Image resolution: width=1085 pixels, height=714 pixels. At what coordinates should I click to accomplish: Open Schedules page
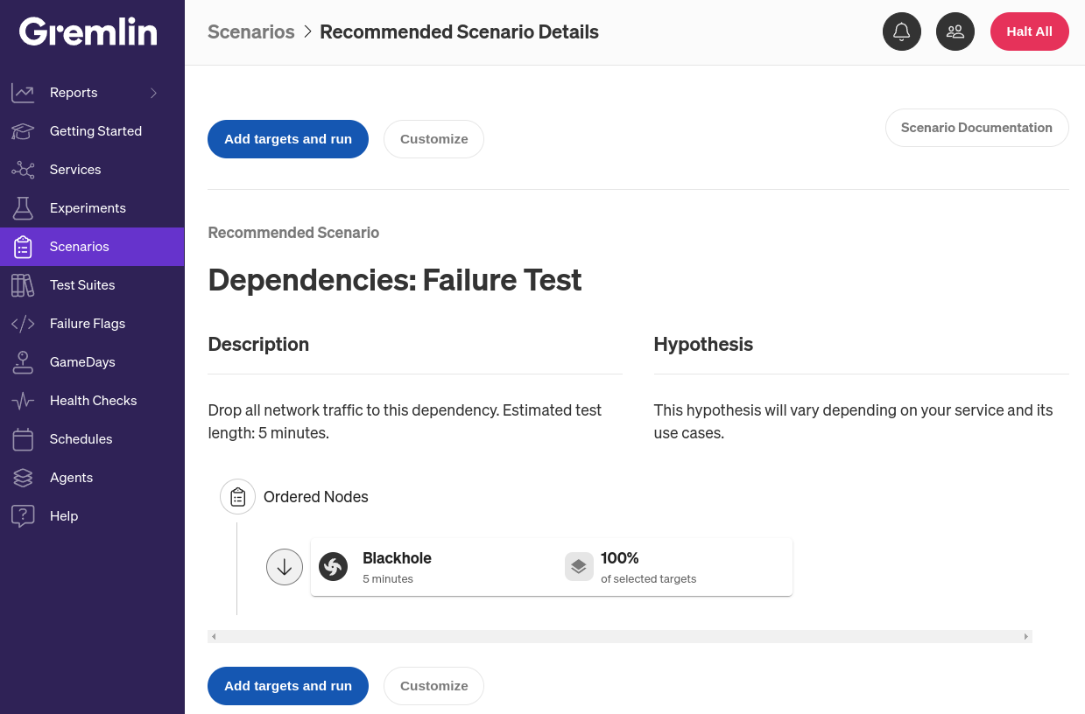(x=92, y=439)
